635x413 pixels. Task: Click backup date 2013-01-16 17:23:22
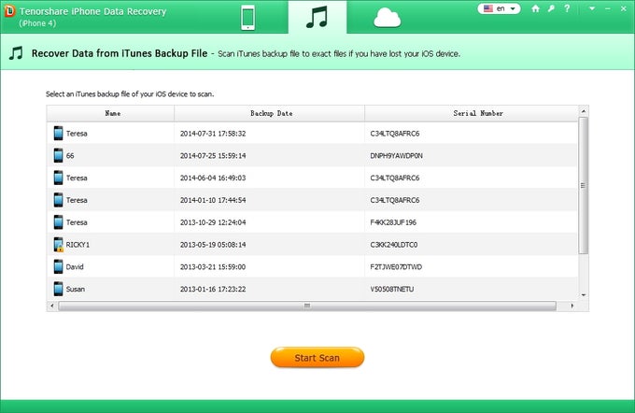(x=213, y=289)
